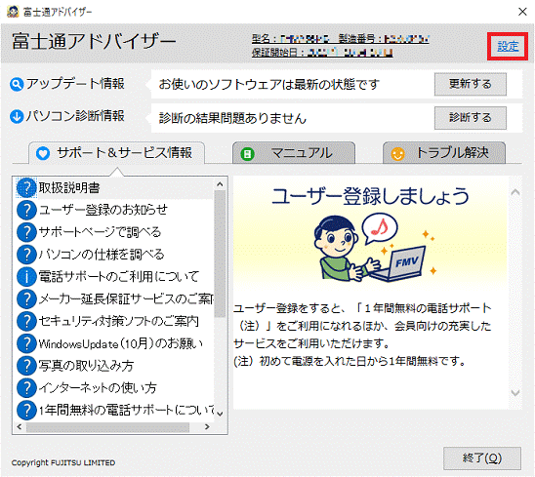Click the list's scroll right arrow
The image size is (535, 477).
pyautogui.click(x=207, y=427)
